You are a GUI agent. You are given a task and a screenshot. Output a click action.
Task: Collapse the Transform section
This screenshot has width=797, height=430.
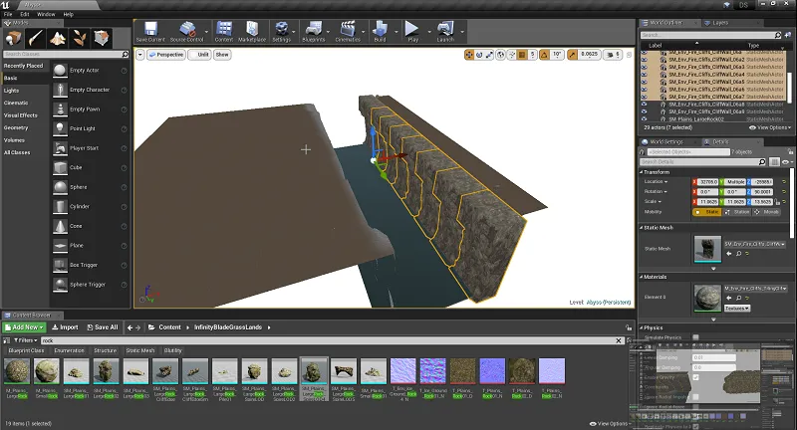(x=642, y=172)
